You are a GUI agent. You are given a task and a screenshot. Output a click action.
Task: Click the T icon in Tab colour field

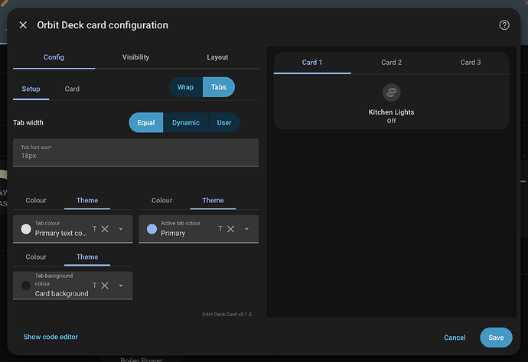coord(95,229)
